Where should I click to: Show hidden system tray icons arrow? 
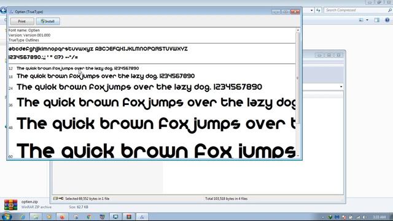tap(323, 217)
